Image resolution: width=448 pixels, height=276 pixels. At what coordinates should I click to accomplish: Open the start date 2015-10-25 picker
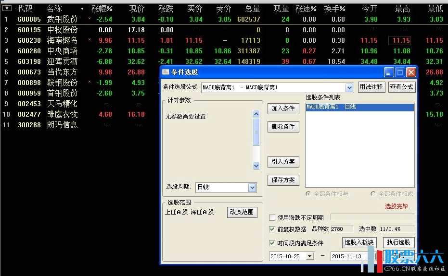click(309, 256)
